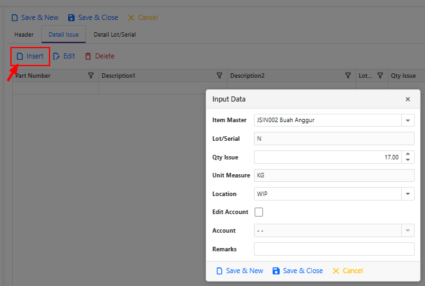Click the Delete button with trash icon
This screenshot has width=425, height=286.
click(100, 56)
